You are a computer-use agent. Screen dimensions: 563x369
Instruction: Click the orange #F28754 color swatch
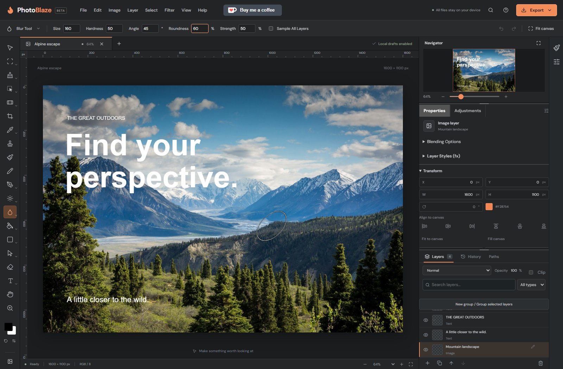click(489, 207)
